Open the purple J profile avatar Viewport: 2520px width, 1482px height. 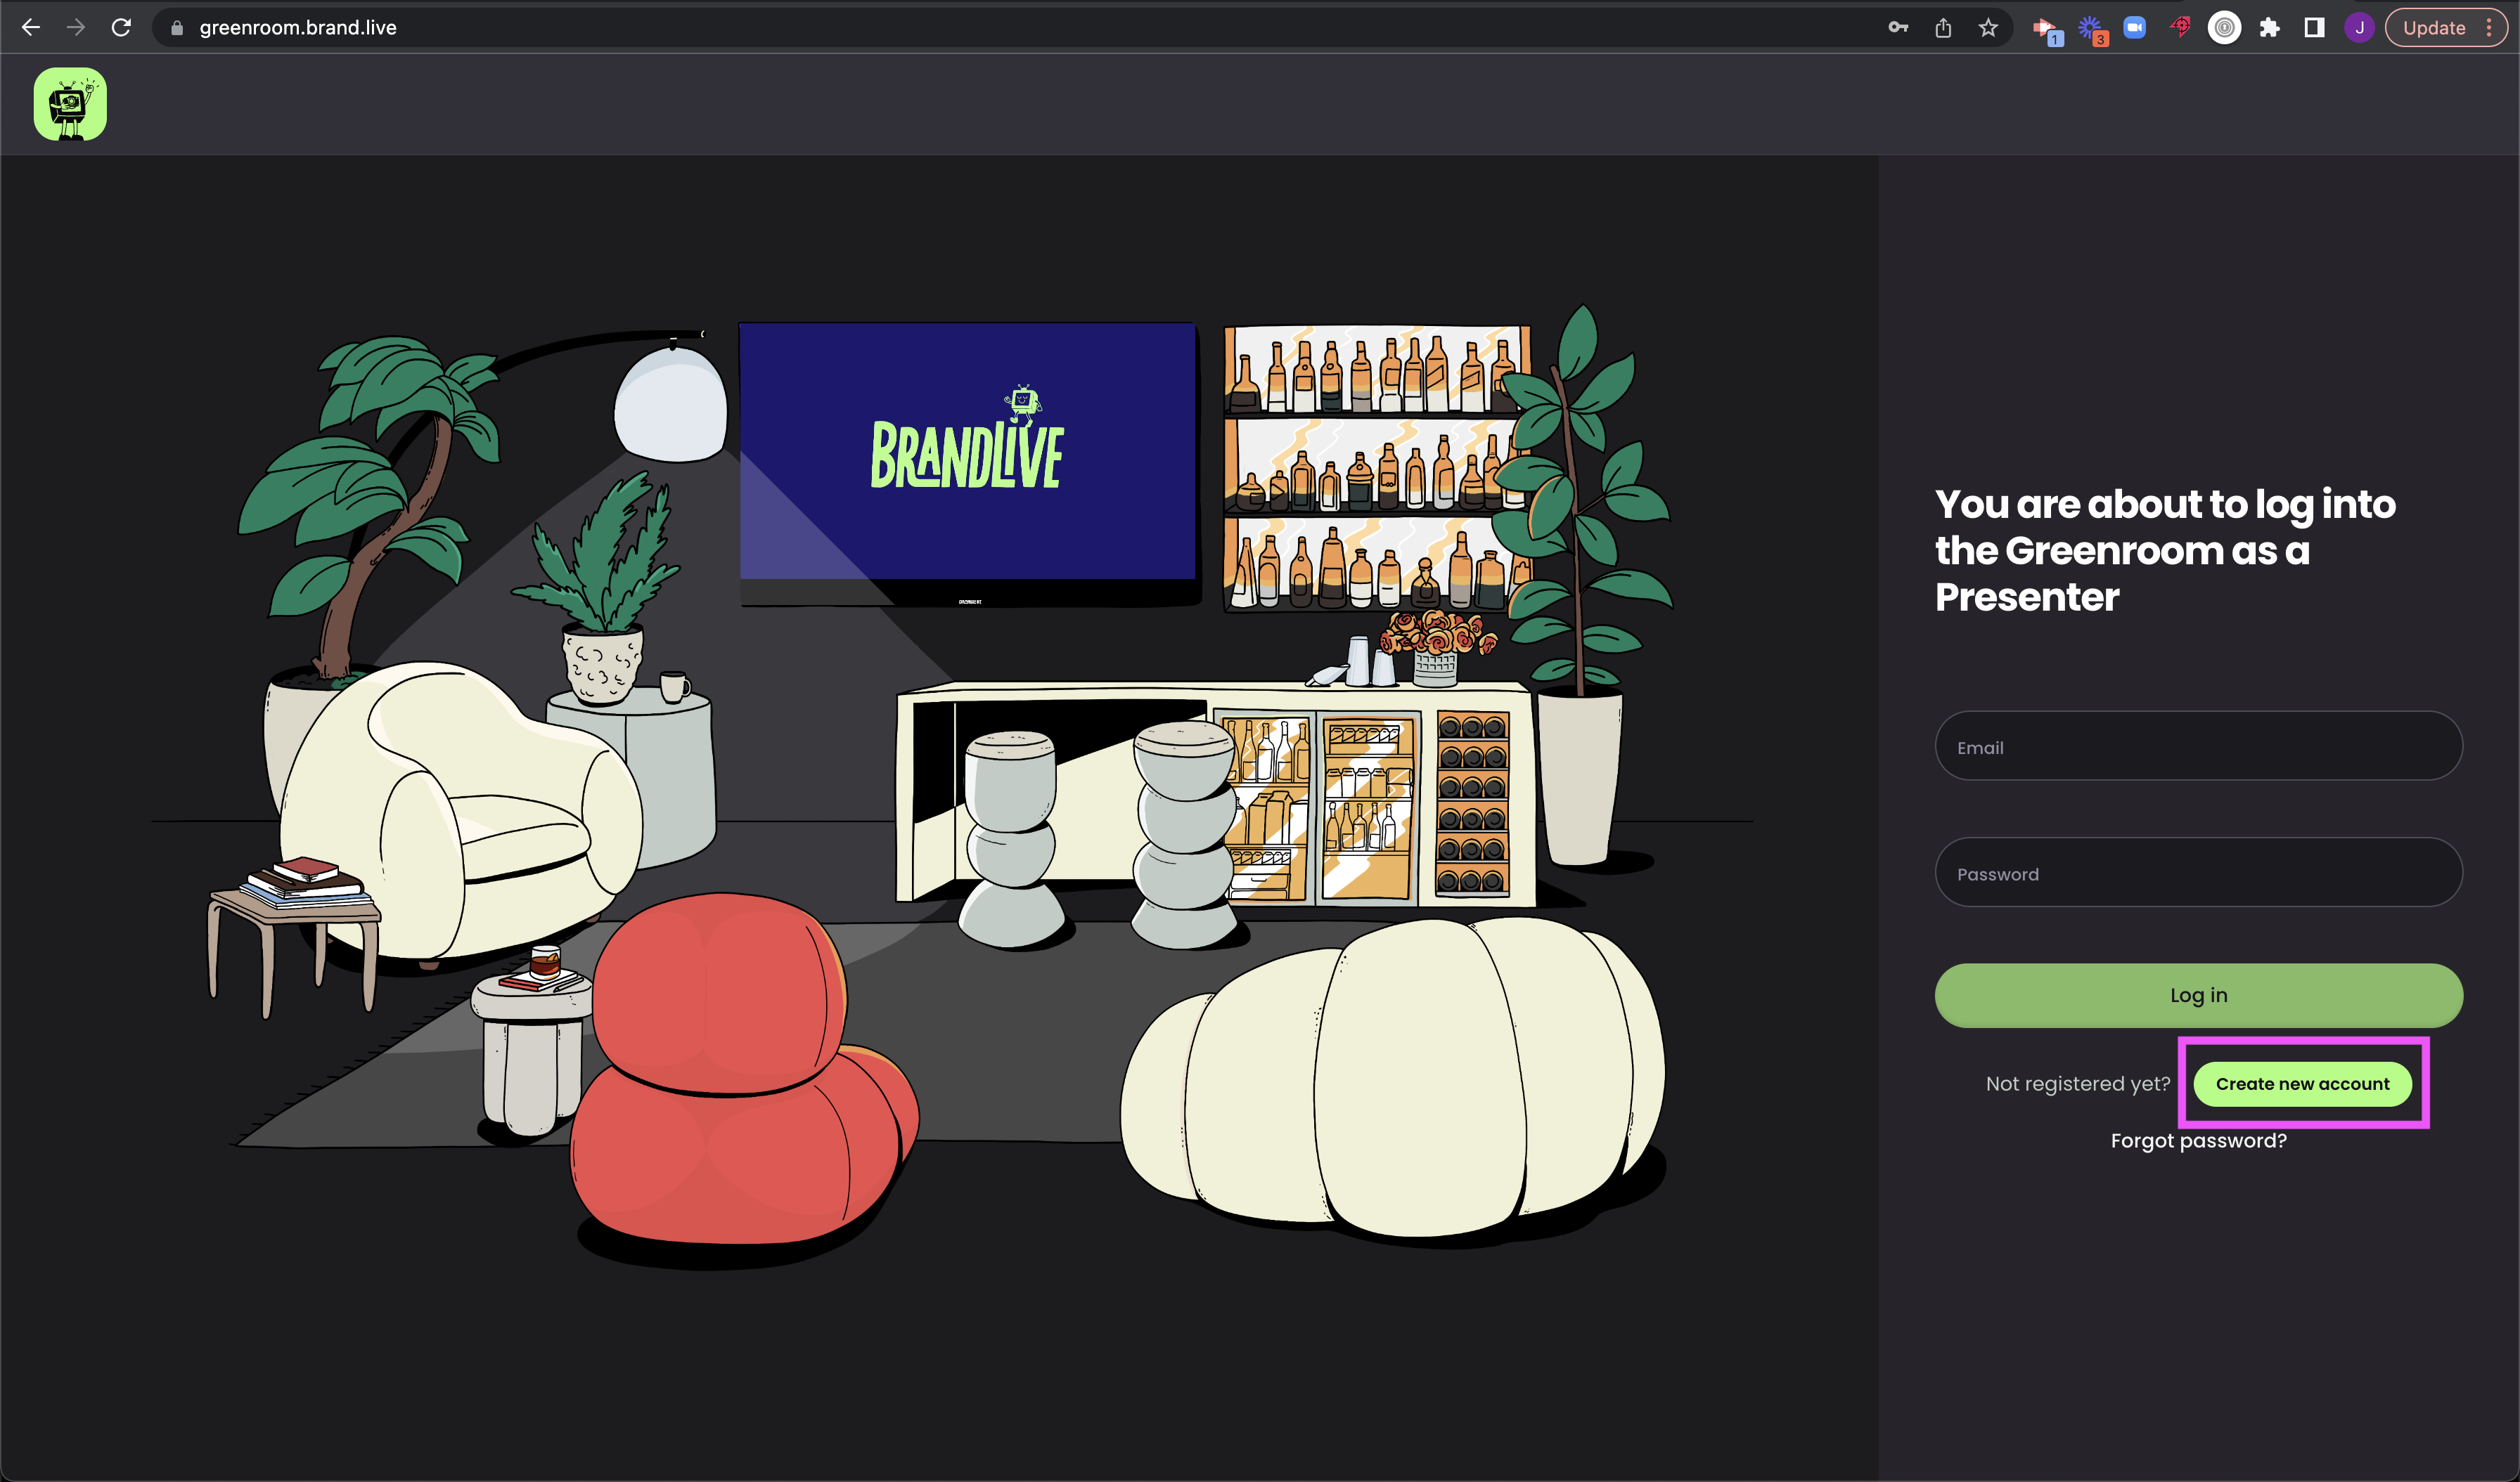(x=2359, y=28)
